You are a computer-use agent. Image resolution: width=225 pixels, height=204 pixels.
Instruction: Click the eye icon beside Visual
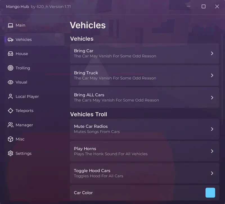click(10, 82)
